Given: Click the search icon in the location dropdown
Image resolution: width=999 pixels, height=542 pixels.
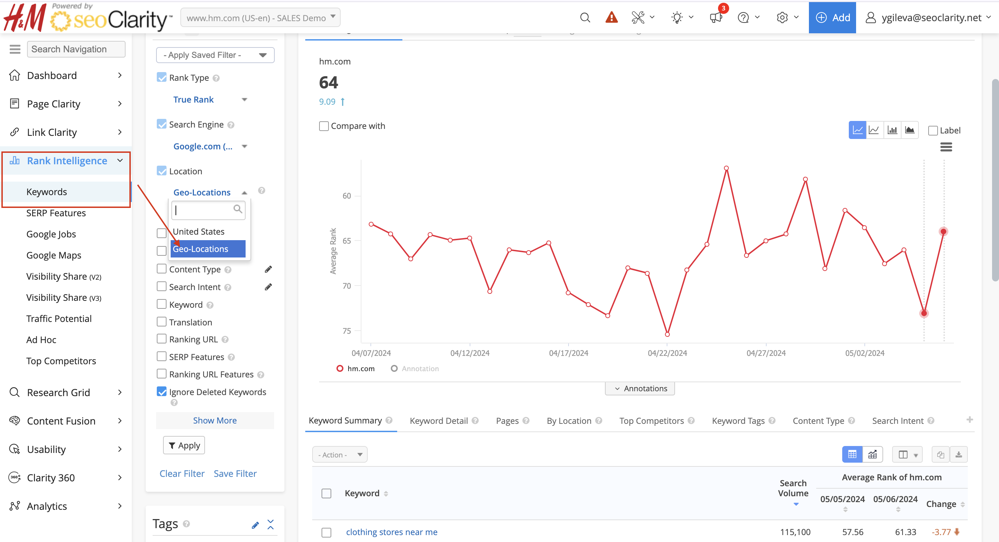Looking at the screenshot, I should 238,209.
